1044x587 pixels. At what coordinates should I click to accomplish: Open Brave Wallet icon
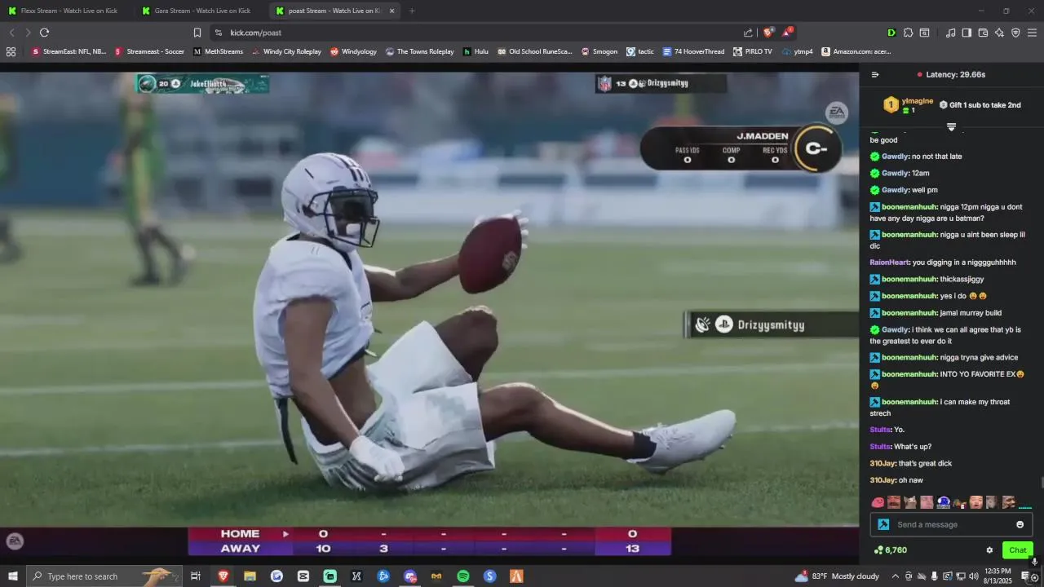[x=983, y=33]
